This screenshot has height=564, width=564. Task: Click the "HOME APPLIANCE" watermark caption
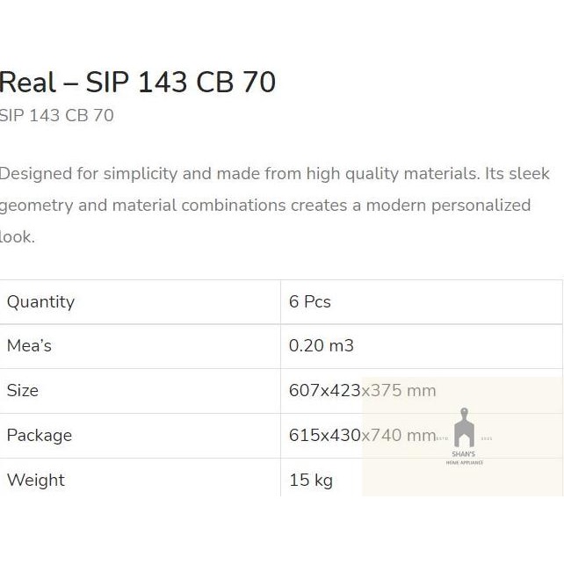pos(464,462)
